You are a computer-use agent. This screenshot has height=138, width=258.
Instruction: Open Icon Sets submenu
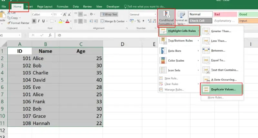coord(179,70)
